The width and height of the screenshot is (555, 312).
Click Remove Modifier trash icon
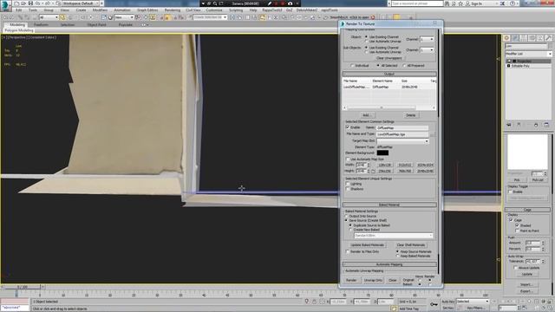coord(536,125)
